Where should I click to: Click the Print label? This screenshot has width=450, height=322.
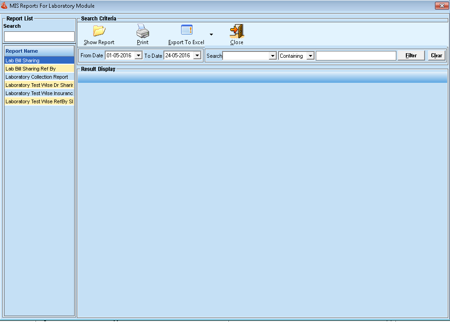click(142, 42)
